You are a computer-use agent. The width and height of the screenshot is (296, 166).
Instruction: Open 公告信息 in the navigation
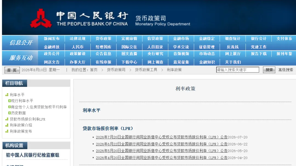coord(103,54)
